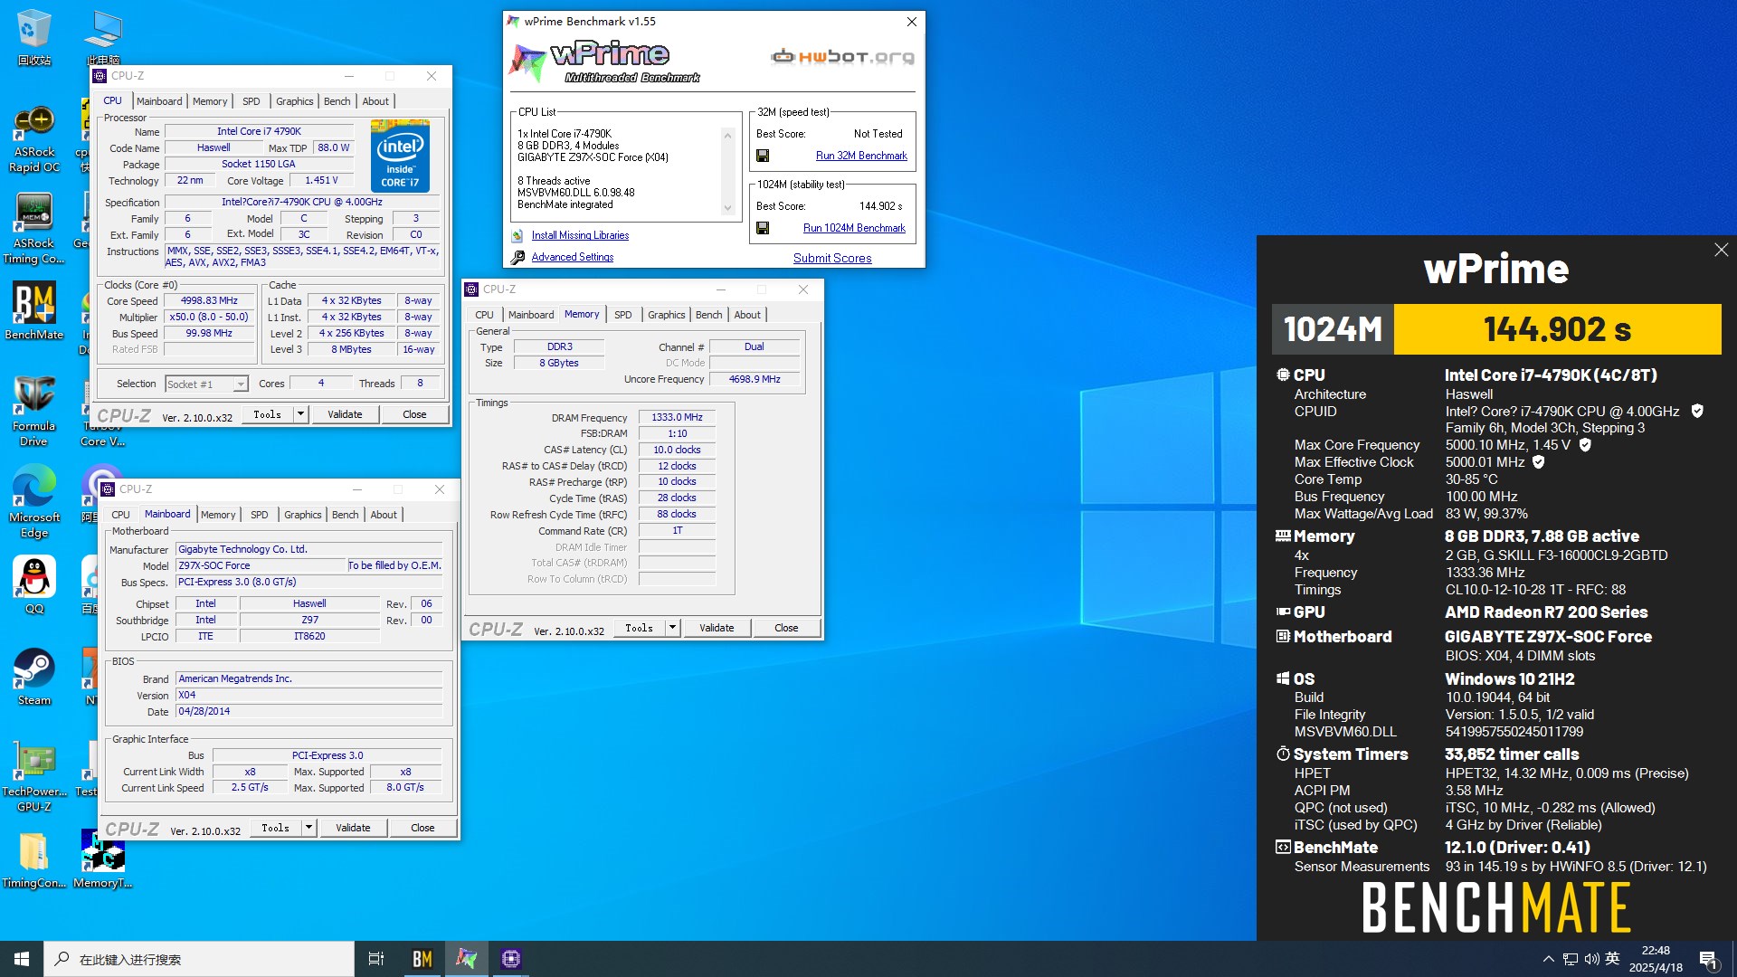Select Graphics tab in Memory CPU-Z window
Viewport: 1737px width, 977px height.
pos(667,315)
